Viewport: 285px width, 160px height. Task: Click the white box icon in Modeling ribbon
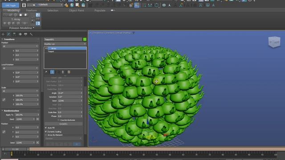pyautogui.click(x=20, y=15)
